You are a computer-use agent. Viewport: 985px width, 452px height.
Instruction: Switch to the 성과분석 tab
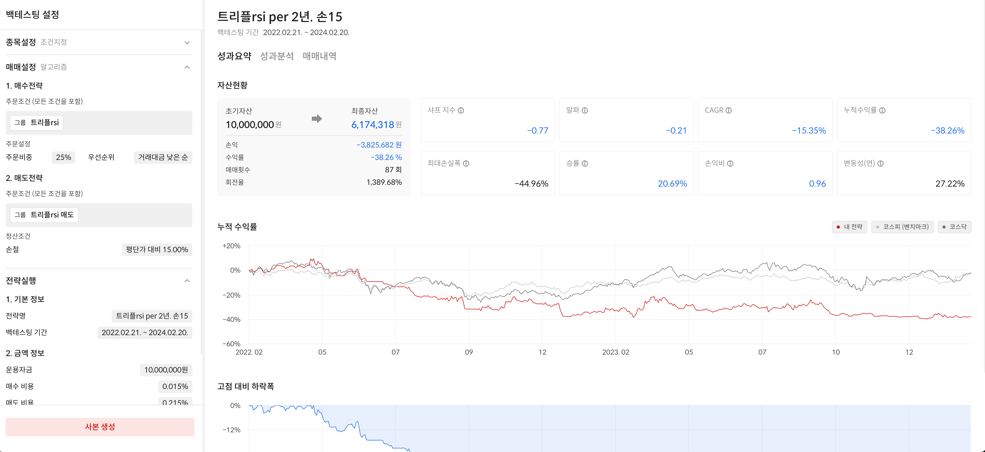[x=277, y=56]
